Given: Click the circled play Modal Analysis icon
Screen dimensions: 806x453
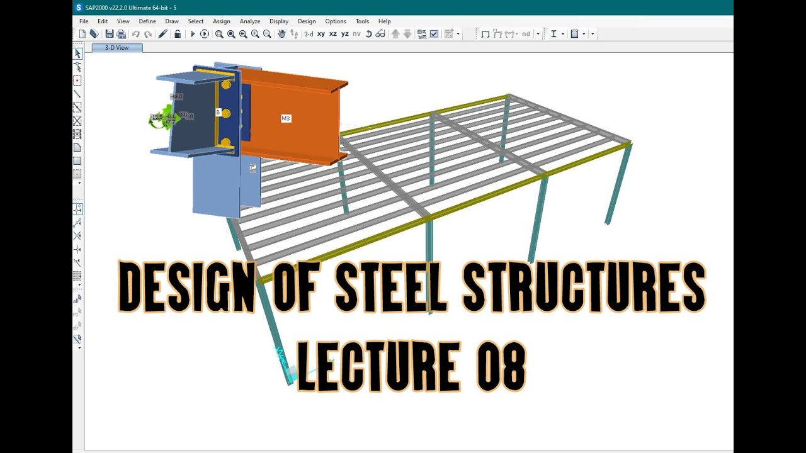Looking at the screenshot, I should coord(205,34).
